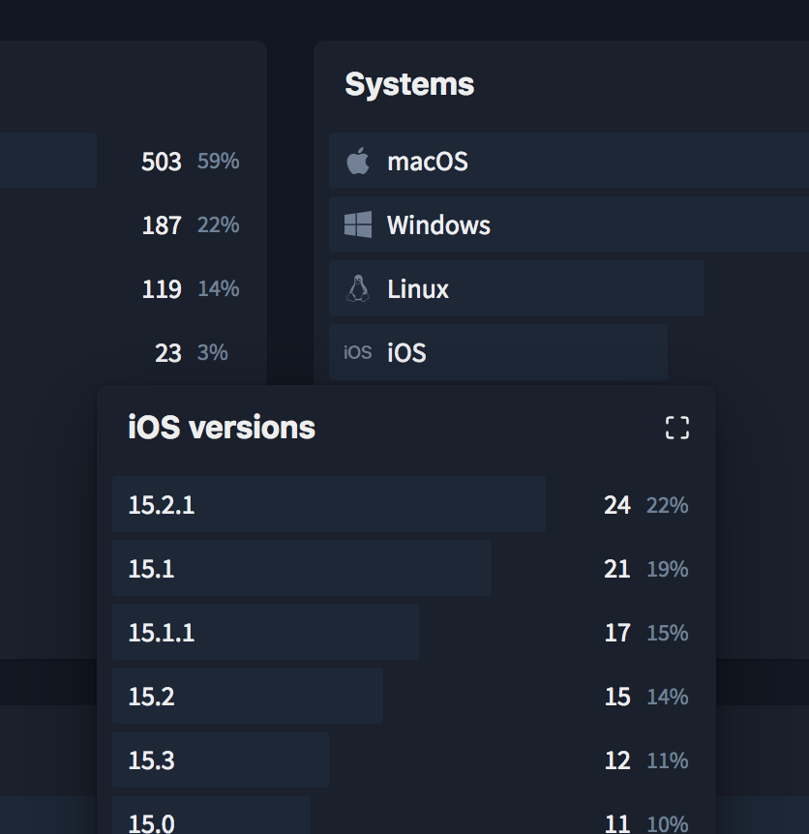Click the 3% percentage value
Viewport: 809px width, 834px height.
point(212,352)
